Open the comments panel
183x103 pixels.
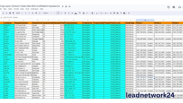click(x=174, y=7)
